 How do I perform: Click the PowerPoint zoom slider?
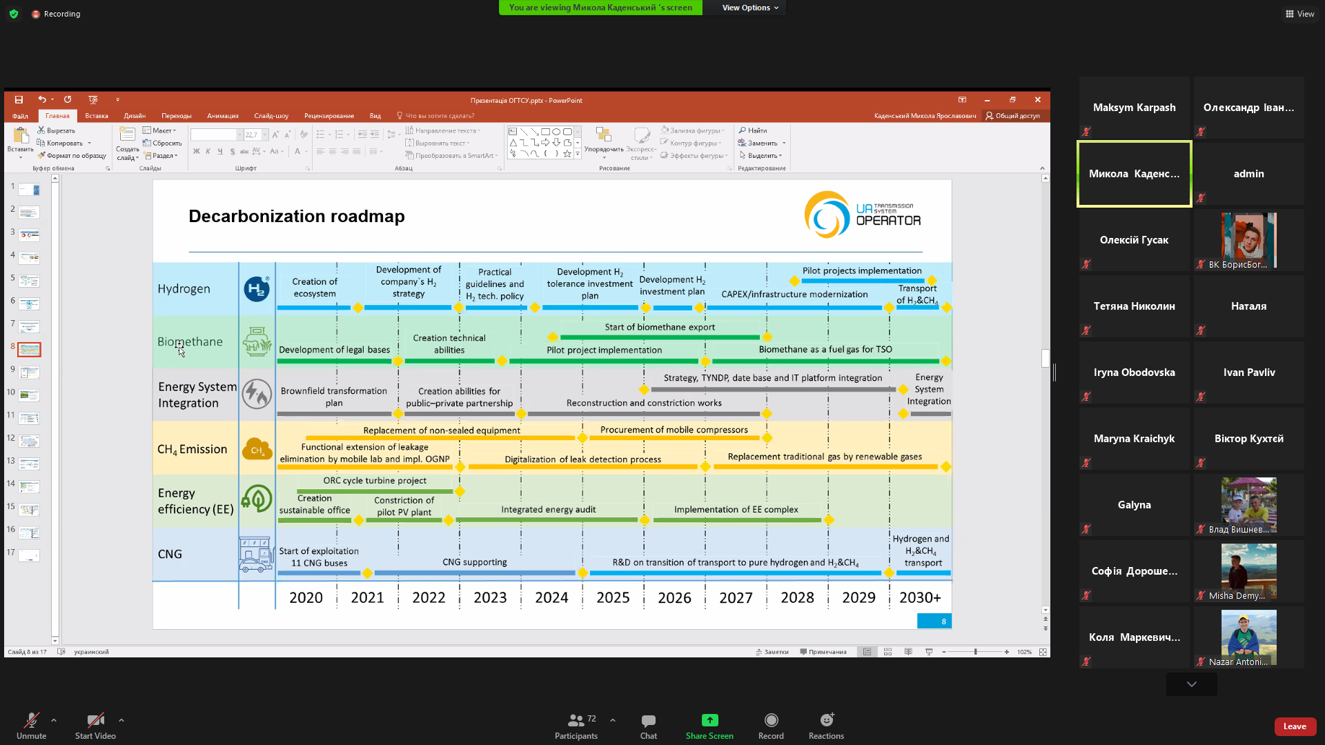pos(975,652)
